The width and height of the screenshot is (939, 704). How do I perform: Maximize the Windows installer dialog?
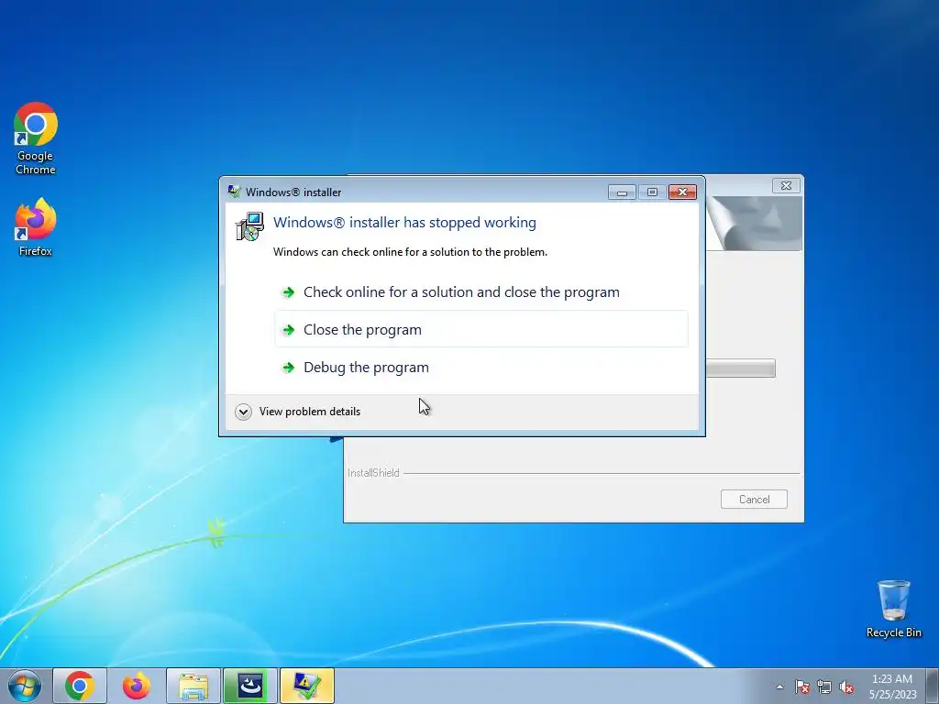pyautogui.click(x=652, y=192)
